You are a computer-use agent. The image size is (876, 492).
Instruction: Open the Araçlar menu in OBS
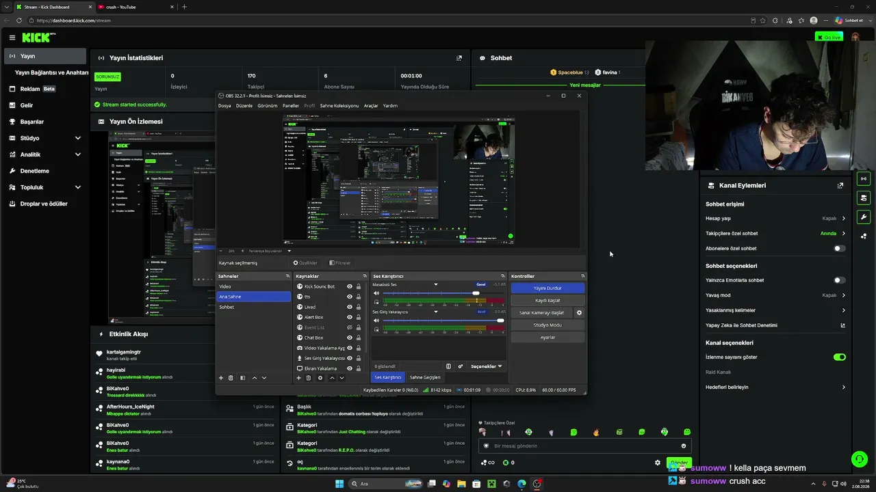pyautogui.click(x=371, y=106)
